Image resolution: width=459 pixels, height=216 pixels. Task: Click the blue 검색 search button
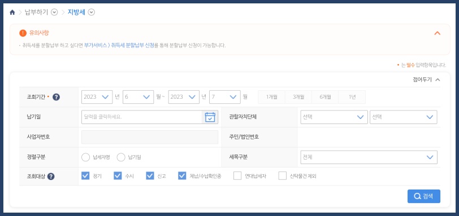pyautogui.click(x=423, y=196)
